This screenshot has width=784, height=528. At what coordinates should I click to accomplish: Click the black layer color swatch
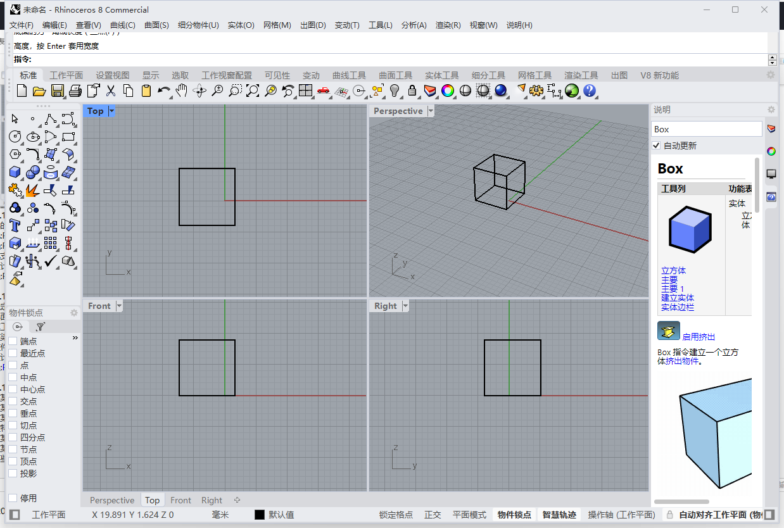point(259,515)
